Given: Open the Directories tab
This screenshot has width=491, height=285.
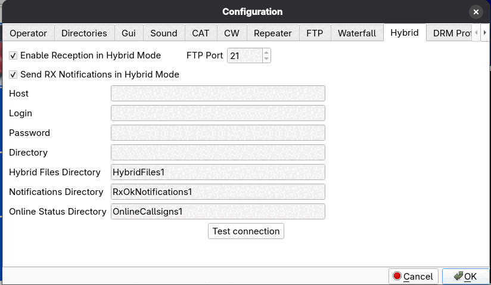Looking at the screenshot, I should (x=84, y=33).
